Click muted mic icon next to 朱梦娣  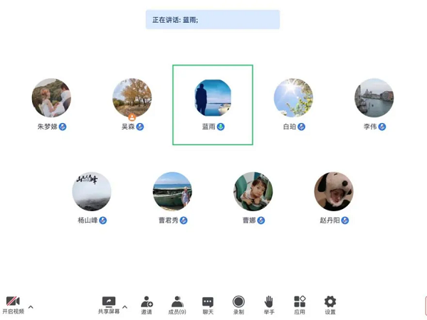coord(63,127)
